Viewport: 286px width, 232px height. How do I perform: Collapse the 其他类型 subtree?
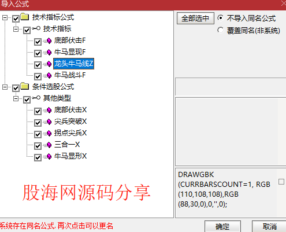(16, 99)
